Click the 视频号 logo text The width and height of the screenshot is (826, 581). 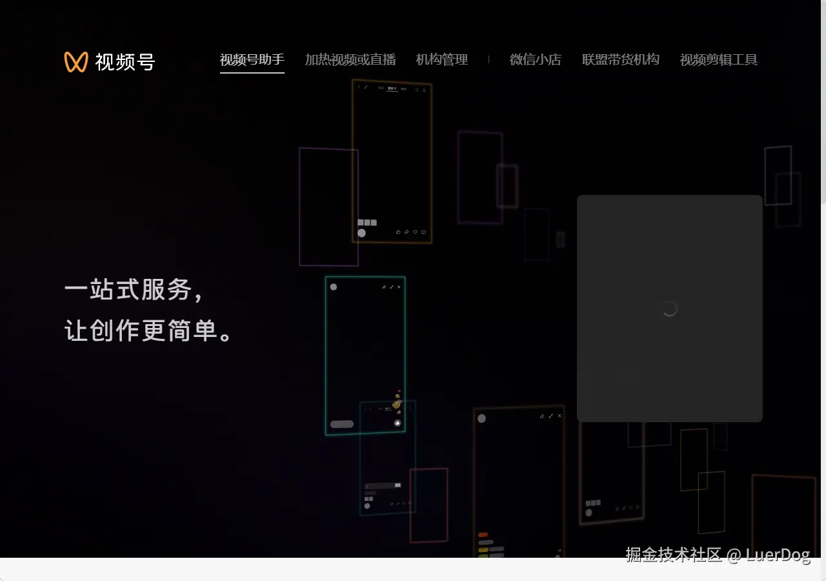click(125, 62)
